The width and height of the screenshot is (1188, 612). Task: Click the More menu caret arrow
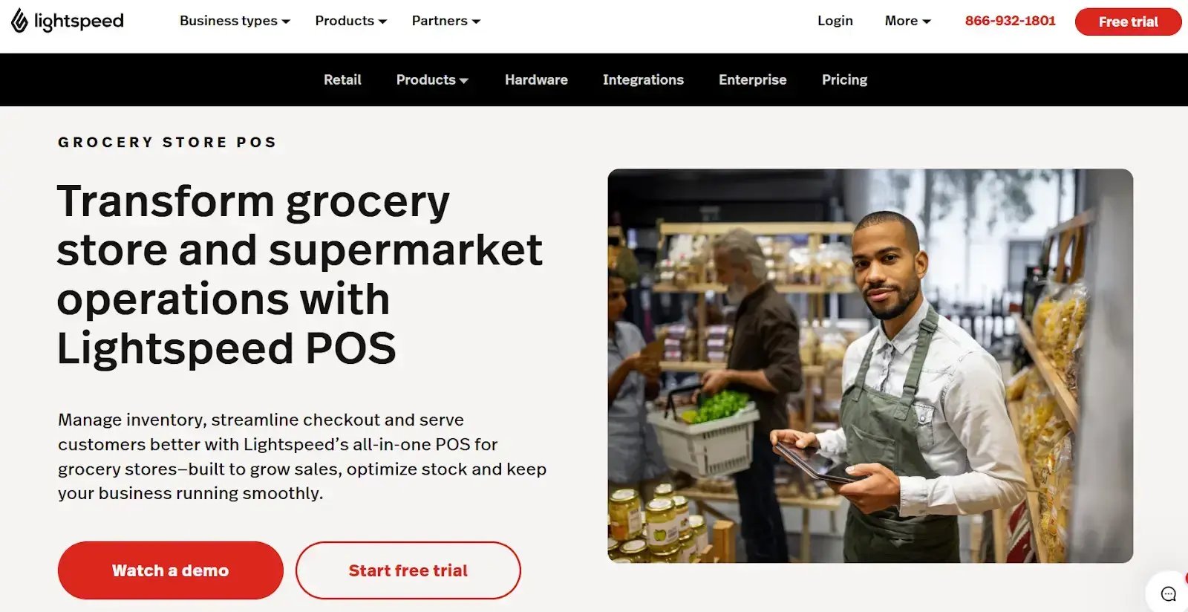pyautogui.click(x=927, y=22)
